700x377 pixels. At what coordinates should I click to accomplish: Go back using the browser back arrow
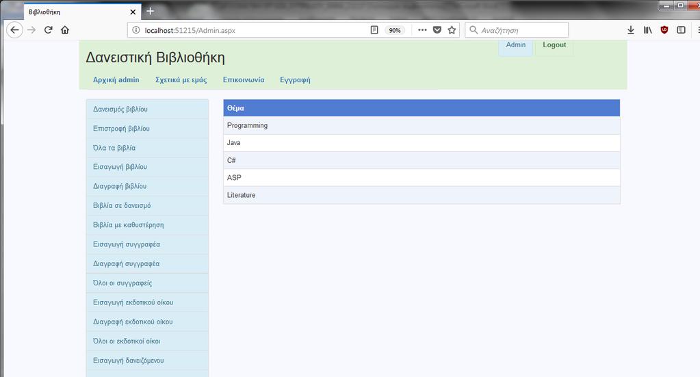tap(15, 30)
